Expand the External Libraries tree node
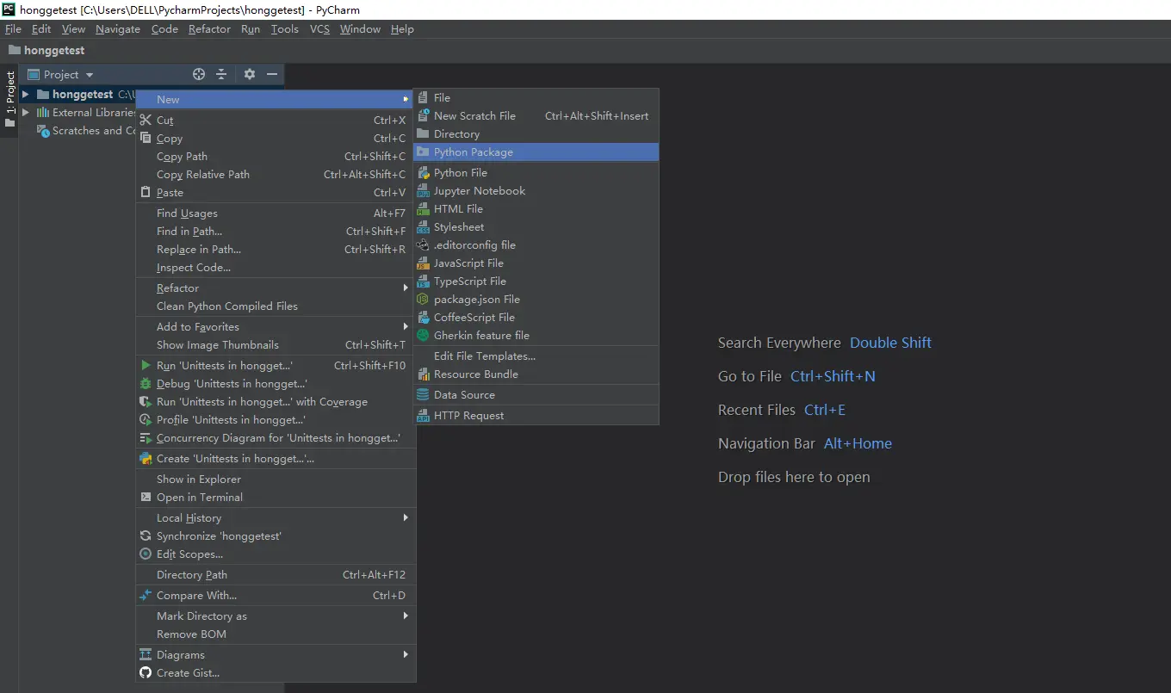Screen dimensions: 1171x693 click(x=26, y=113)
